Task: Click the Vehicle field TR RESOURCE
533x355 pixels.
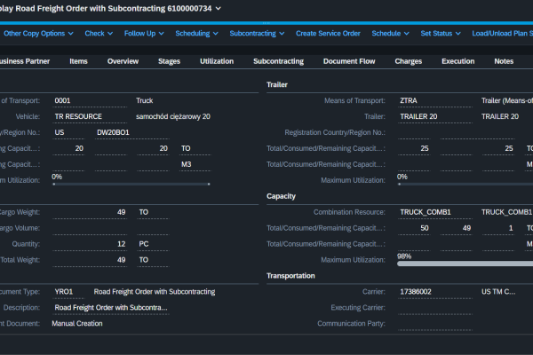Action: point(90,116)
